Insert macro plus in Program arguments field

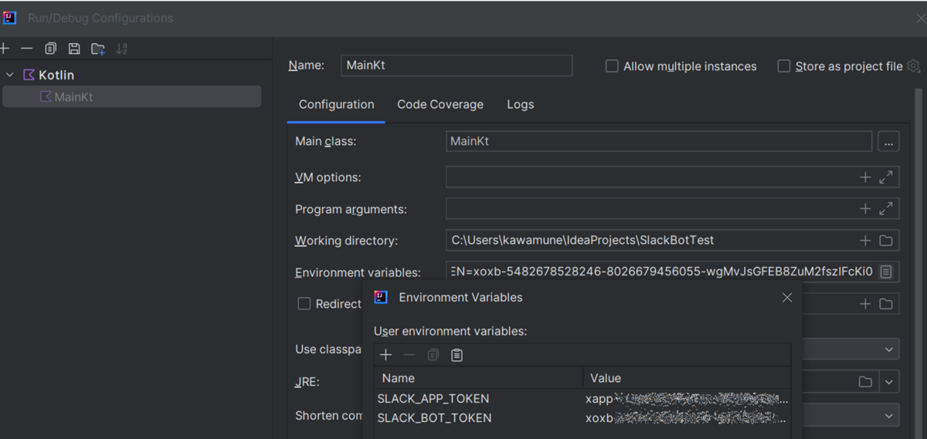coord(865,209)
